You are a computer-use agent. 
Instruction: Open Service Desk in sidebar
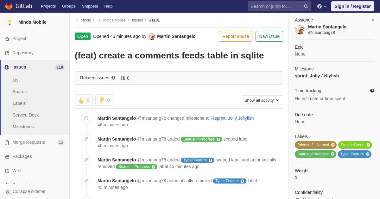[x=26, y=115]
